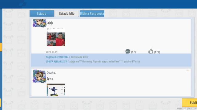Click the yellow Publi button
197x110 pixels.
click(x=190, y=103)
